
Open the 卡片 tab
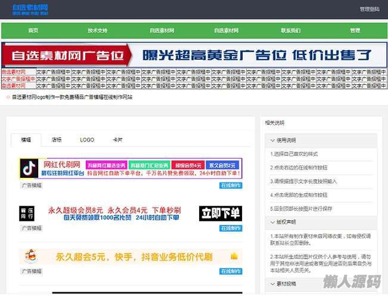tap(118, 140)
